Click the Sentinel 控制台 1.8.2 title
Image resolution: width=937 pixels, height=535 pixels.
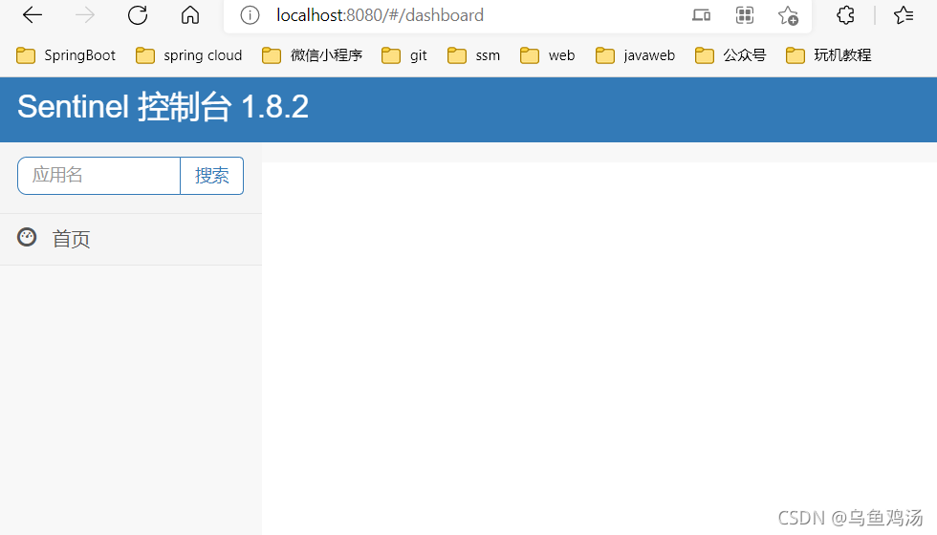coord(163,107)
